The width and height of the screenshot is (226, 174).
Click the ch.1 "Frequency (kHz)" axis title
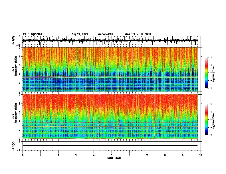tap(16, 66)
